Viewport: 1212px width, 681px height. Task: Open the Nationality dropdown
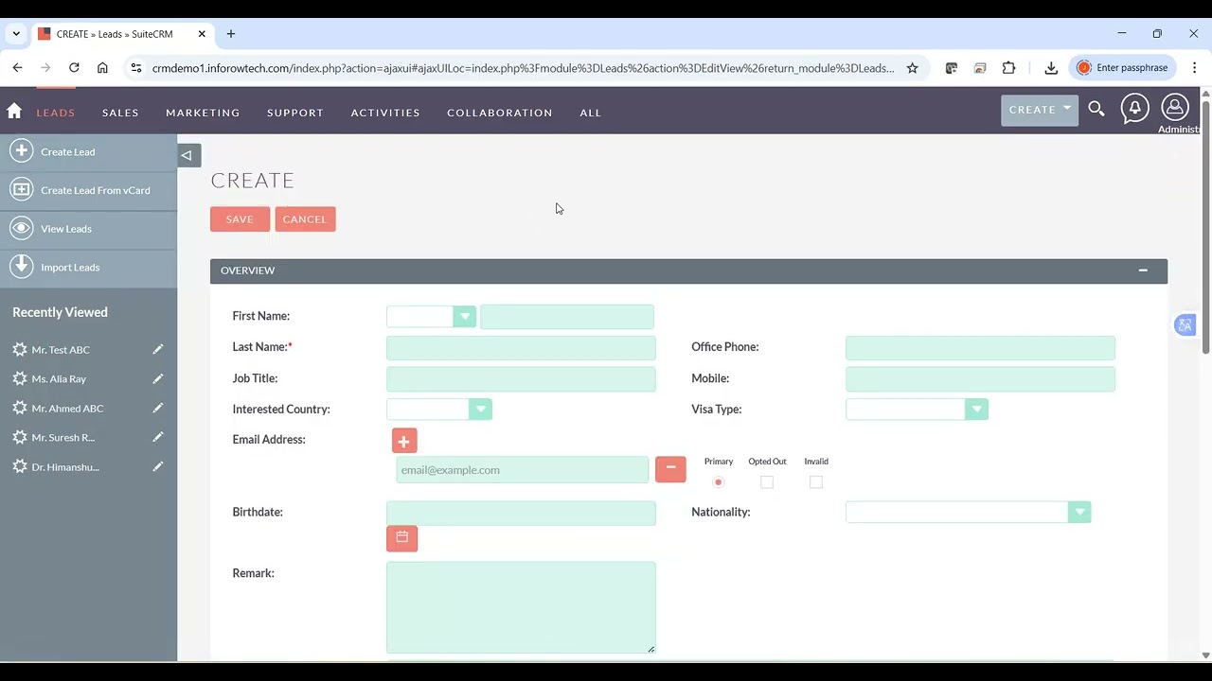(x=968, y=513)
